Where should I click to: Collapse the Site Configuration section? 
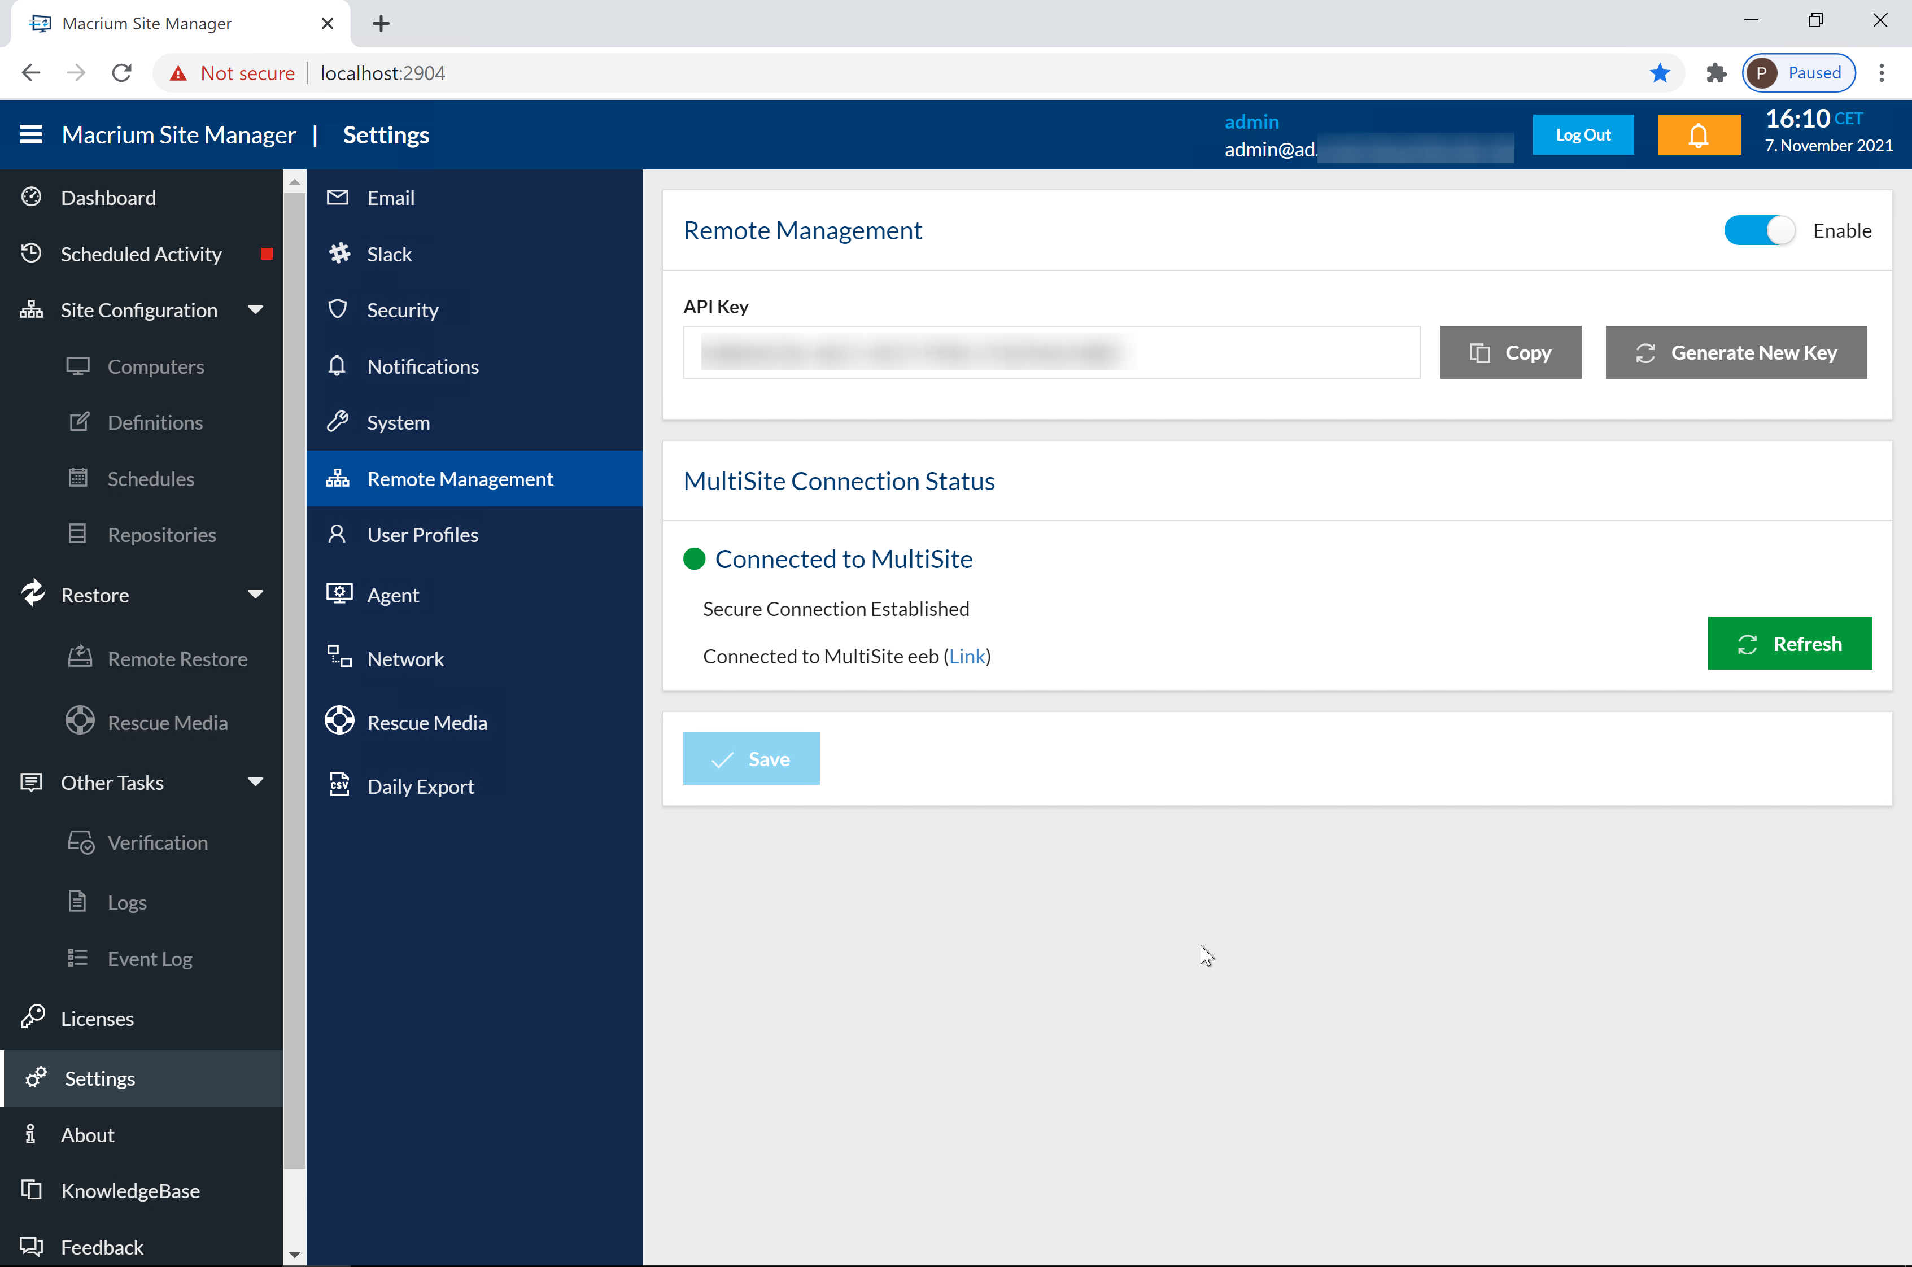(255, 311)
